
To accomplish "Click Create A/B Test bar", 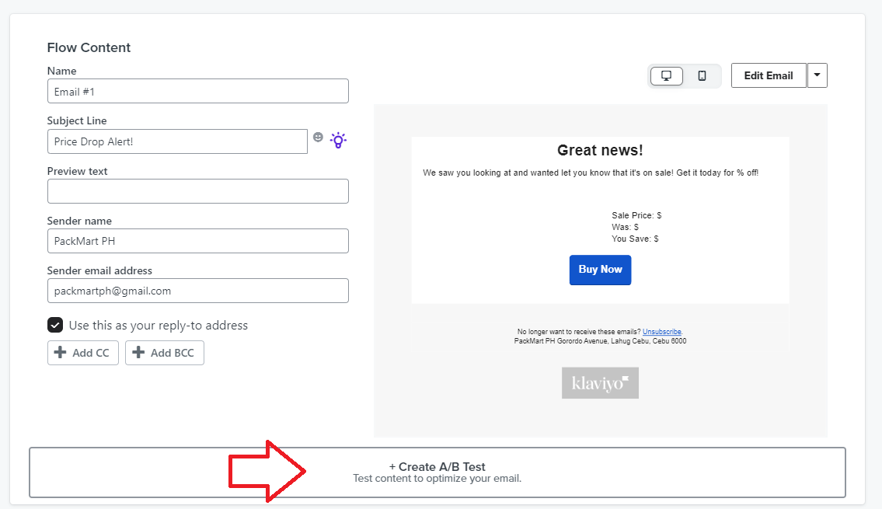I will point(437,472).
